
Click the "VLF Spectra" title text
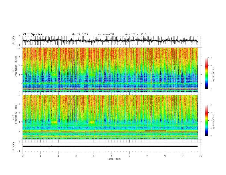pyautogui.click(x=32, y=34)
